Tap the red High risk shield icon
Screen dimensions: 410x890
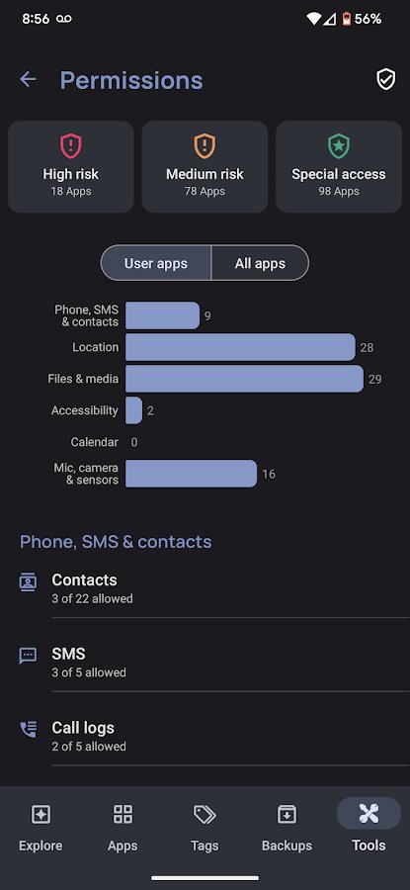71,146
